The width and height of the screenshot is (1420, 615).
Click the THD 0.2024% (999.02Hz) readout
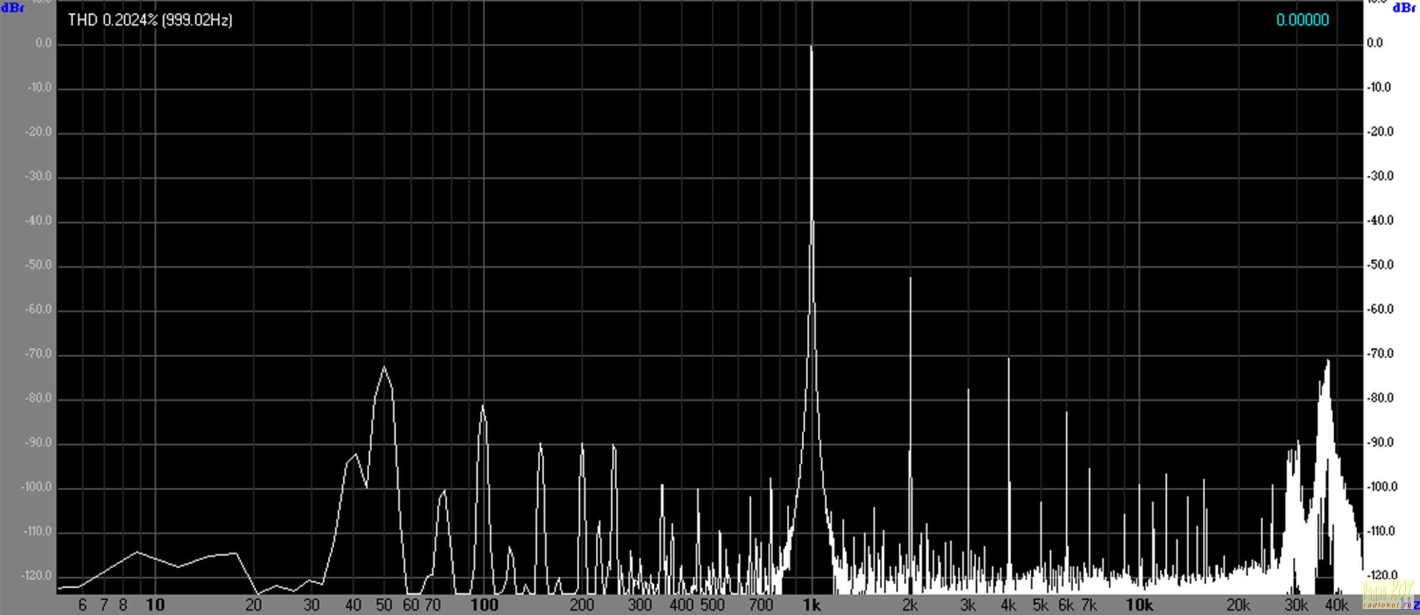click(x=150, y=20)
